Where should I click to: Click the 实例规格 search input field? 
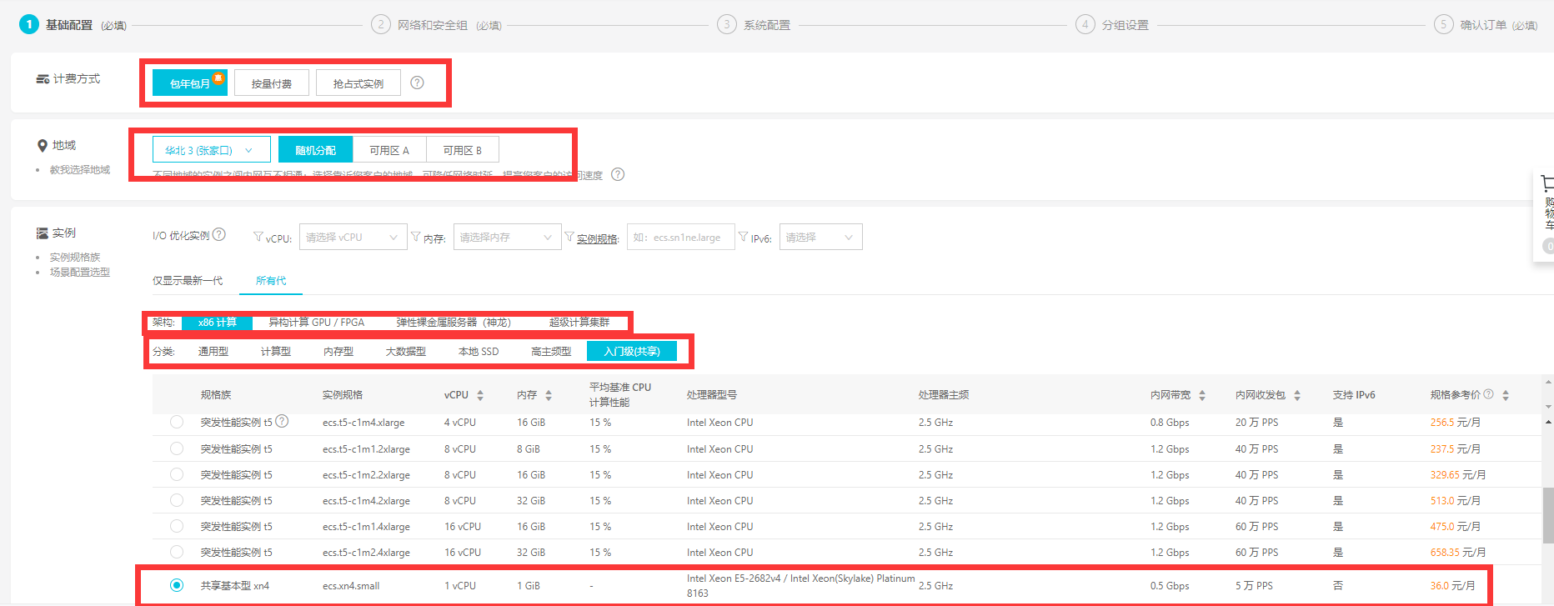coord(680,237)
